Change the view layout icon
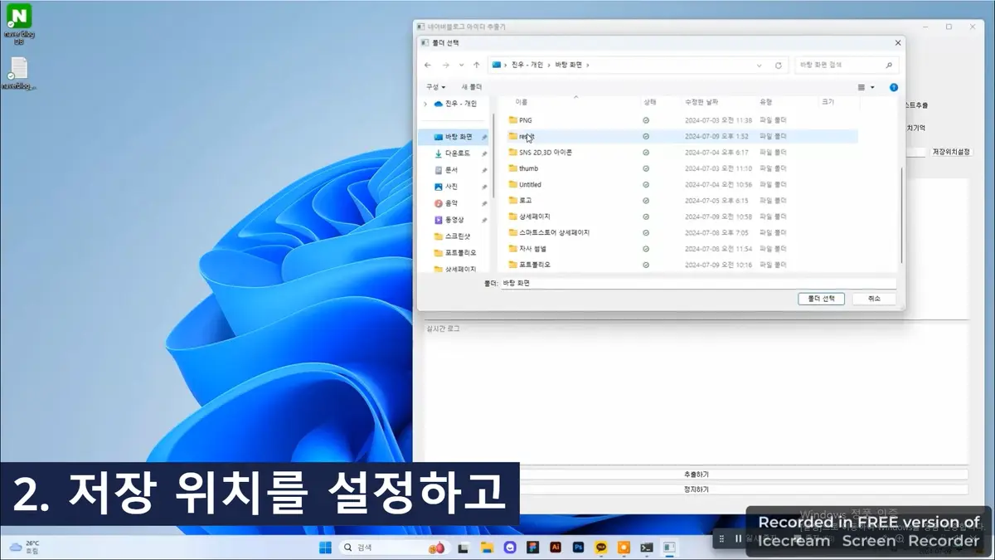Screen dimensions: 995x560 point(862,87)
